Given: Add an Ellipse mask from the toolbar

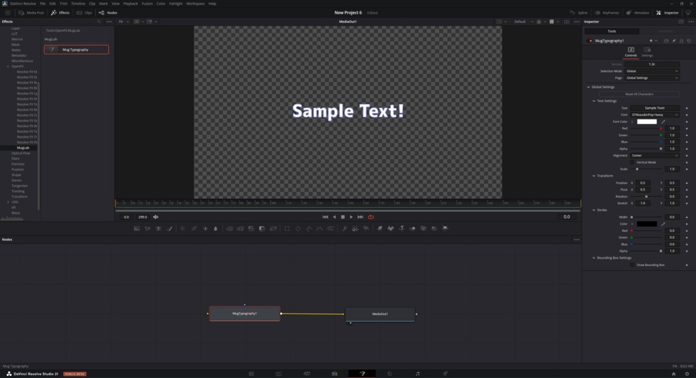Looking at the screenshot, I should 298,229.
